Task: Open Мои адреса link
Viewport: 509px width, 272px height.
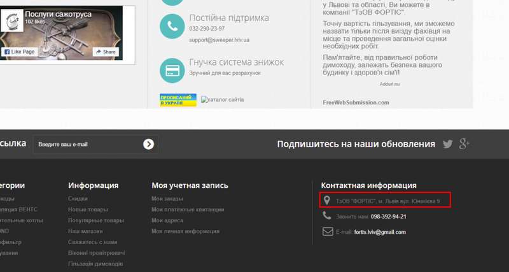Action: point(166,220)
